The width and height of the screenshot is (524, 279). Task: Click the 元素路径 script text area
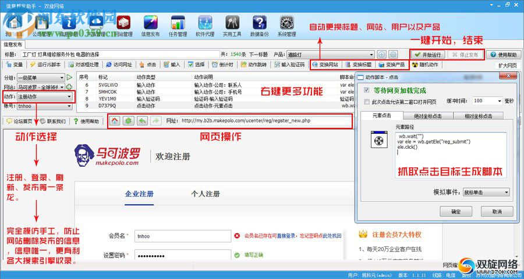[451, 156]
